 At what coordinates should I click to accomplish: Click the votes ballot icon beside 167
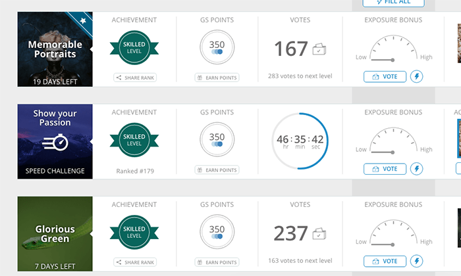tap(319, 49)
